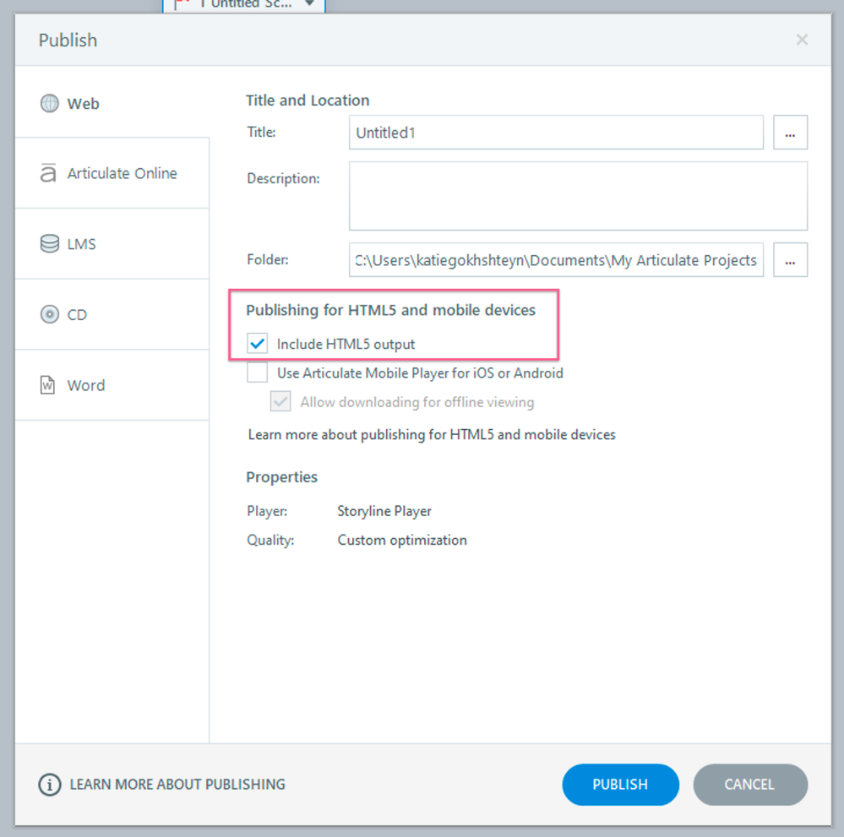Viewport: 844px width, 837px height.
Task: Uncheck Include HTML5 output
Action: [x=258, y=344]
